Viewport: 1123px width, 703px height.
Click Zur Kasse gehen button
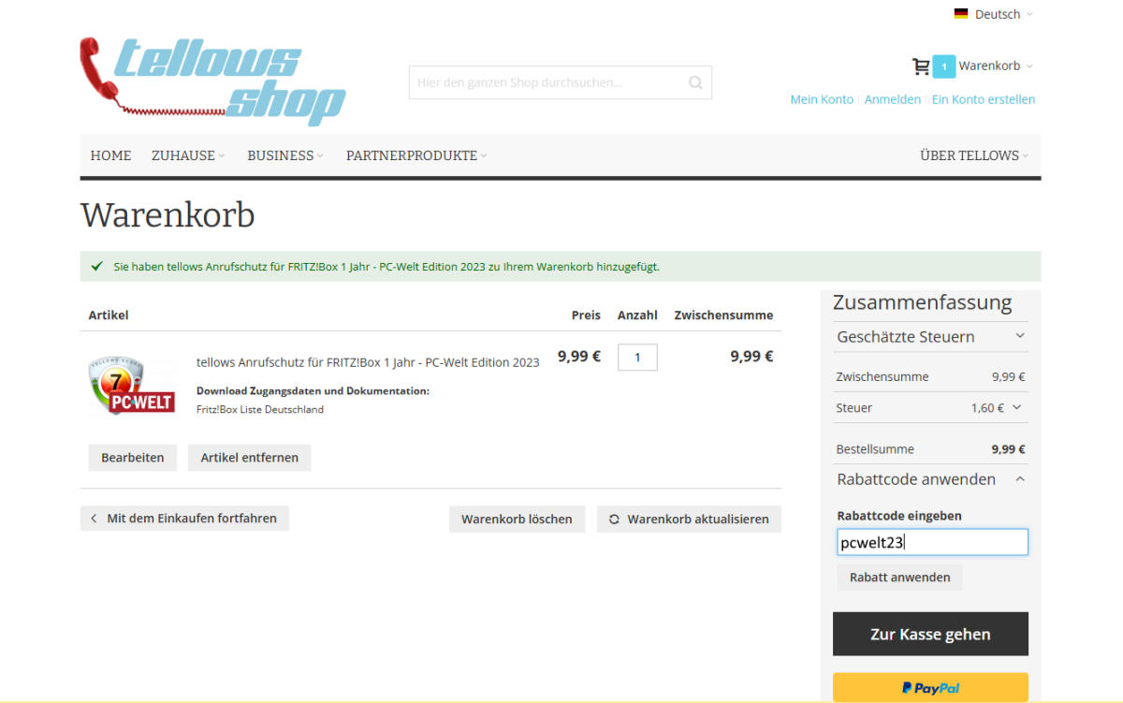pyautogui.click(x=930, y=634)
